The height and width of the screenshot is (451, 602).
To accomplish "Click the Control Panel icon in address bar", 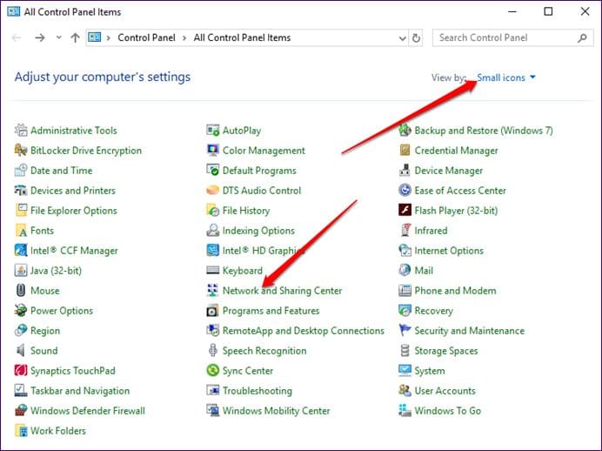I will [x=95, y=37].
